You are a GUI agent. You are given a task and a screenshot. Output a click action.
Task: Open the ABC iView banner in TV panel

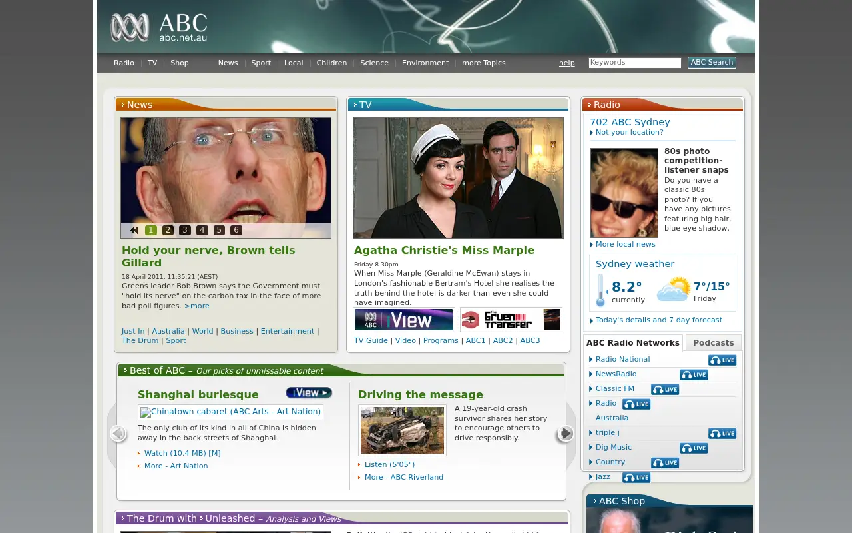403,320
